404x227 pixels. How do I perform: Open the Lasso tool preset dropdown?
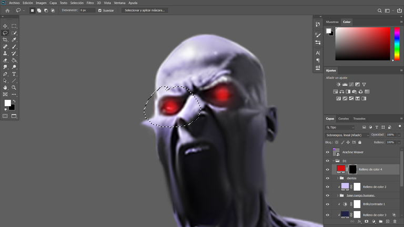[24, 11]
